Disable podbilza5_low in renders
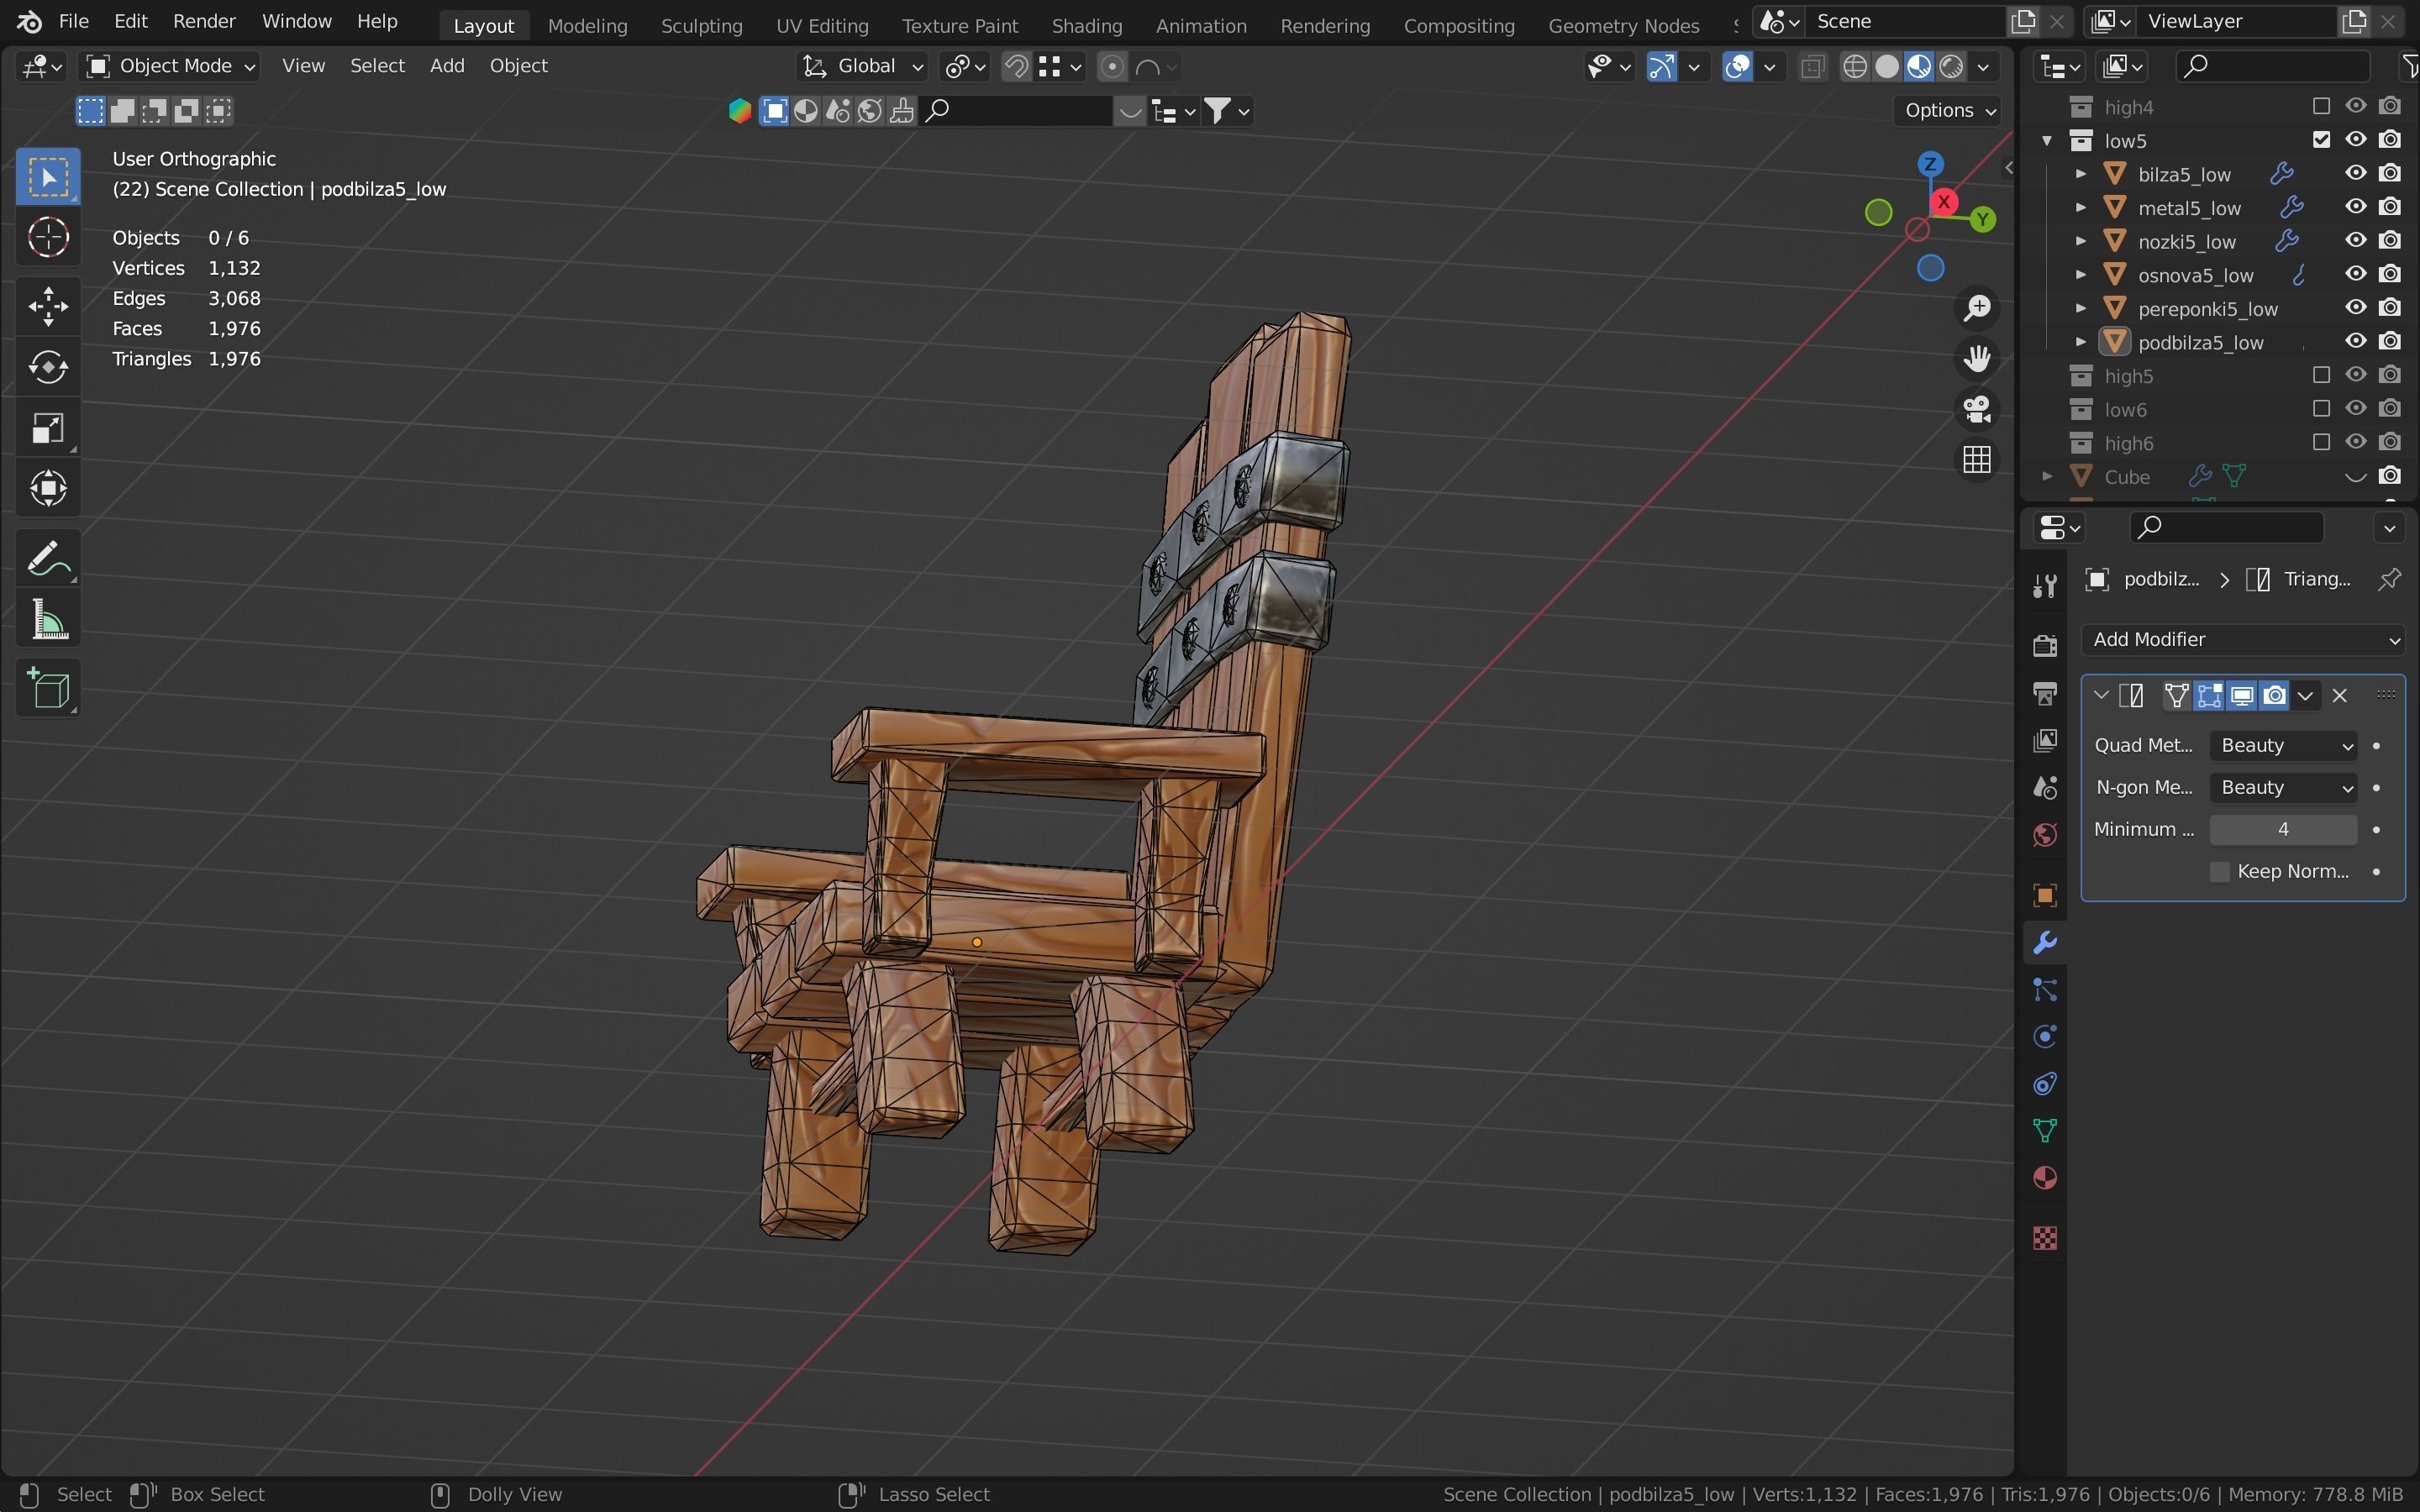Image resolution: width=2420 pixels, height=1512 pixels. pyautogui.click(x=2390, y=341)
